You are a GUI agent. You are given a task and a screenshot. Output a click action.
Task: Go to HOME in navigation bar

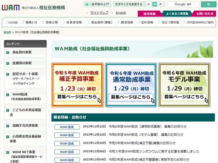pyautogui.click(x=12, y=23)
